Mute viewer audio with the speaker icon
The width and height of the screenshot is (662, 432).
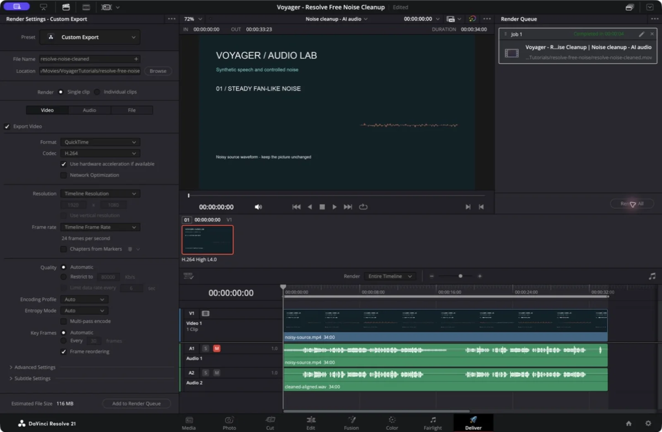click(x=258, y=207)
